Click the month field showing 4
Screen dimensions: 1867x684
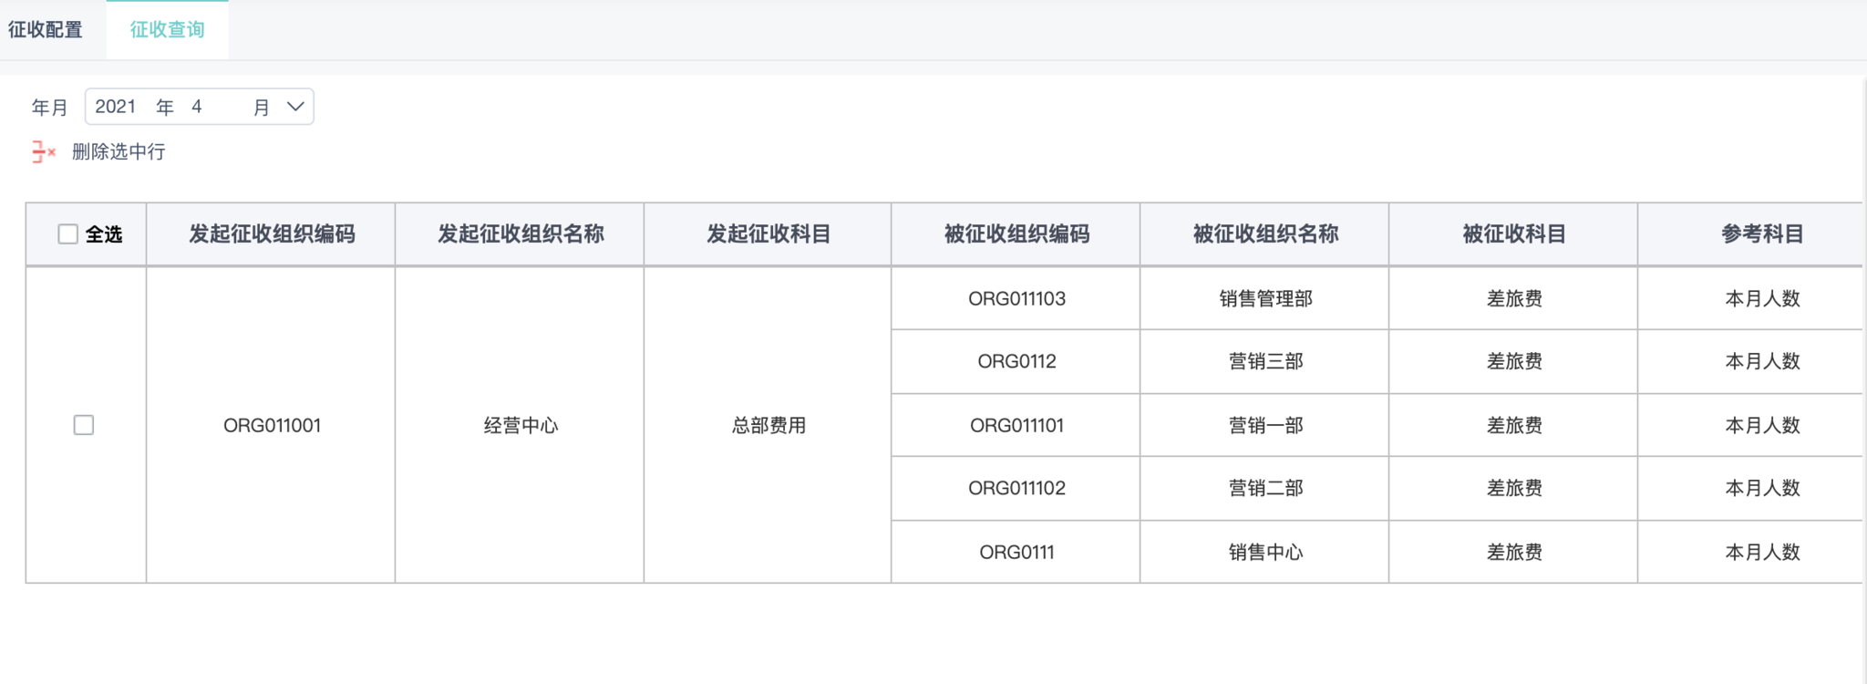click(x=197, y=107)
